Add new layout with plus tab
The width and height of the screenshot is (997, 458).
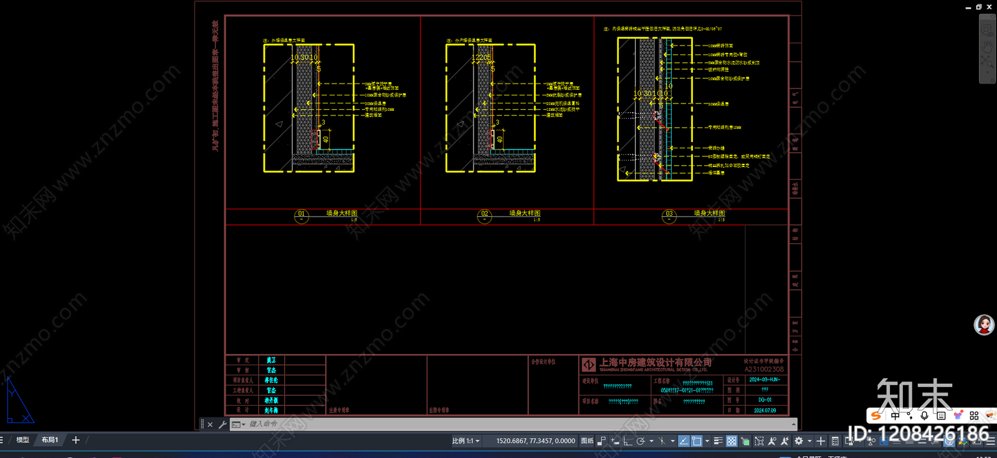click(76, 440)
